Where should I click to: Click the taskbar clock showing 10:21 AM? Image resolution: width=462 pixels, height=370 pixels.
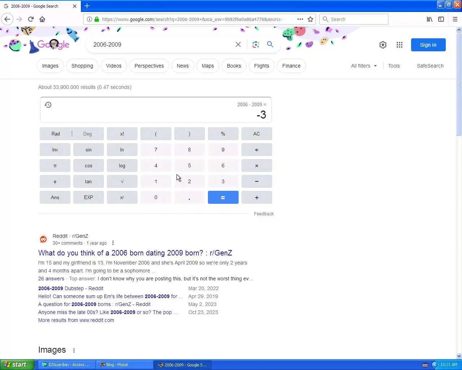pyautogui.click(x=449, y=365)
